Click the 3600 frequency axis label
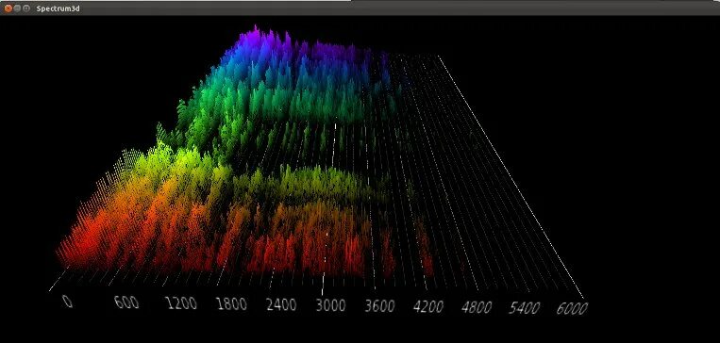The image size is (720, 343). (379, 306)
